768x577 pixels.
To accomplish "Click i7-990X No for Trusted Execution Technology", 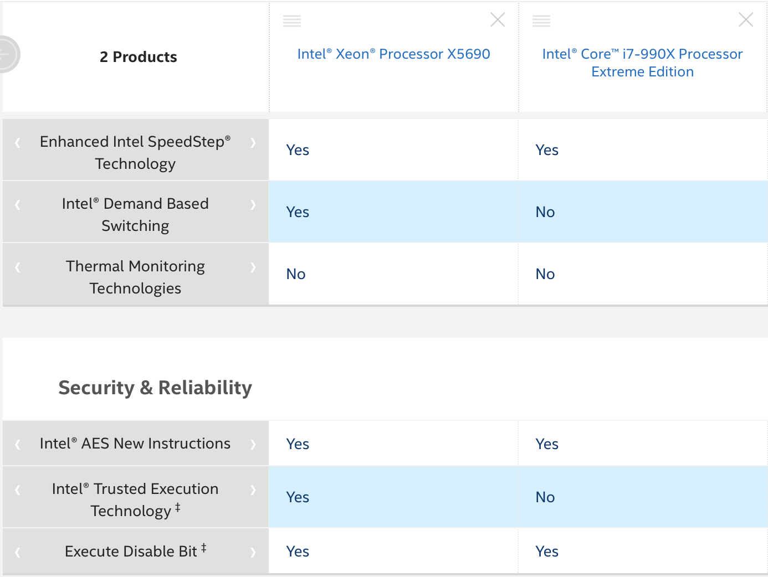I will click(x=545, y=497).
